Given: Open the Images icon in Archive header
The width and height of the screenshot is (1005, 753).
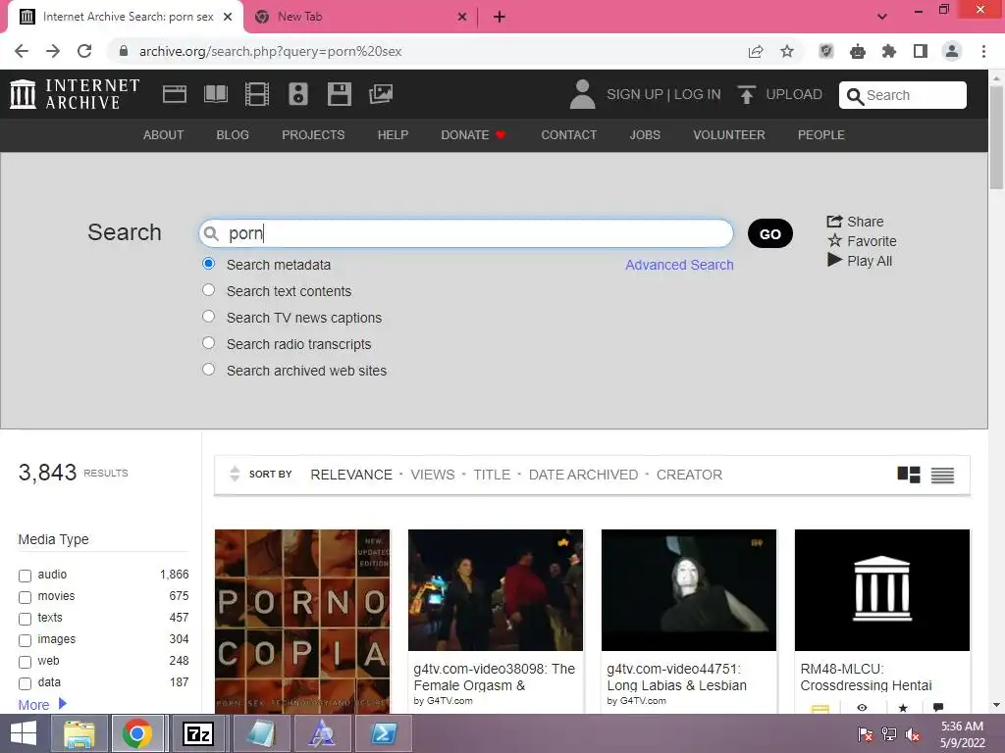Looking at the screenshot, I should tap(381, 94).
